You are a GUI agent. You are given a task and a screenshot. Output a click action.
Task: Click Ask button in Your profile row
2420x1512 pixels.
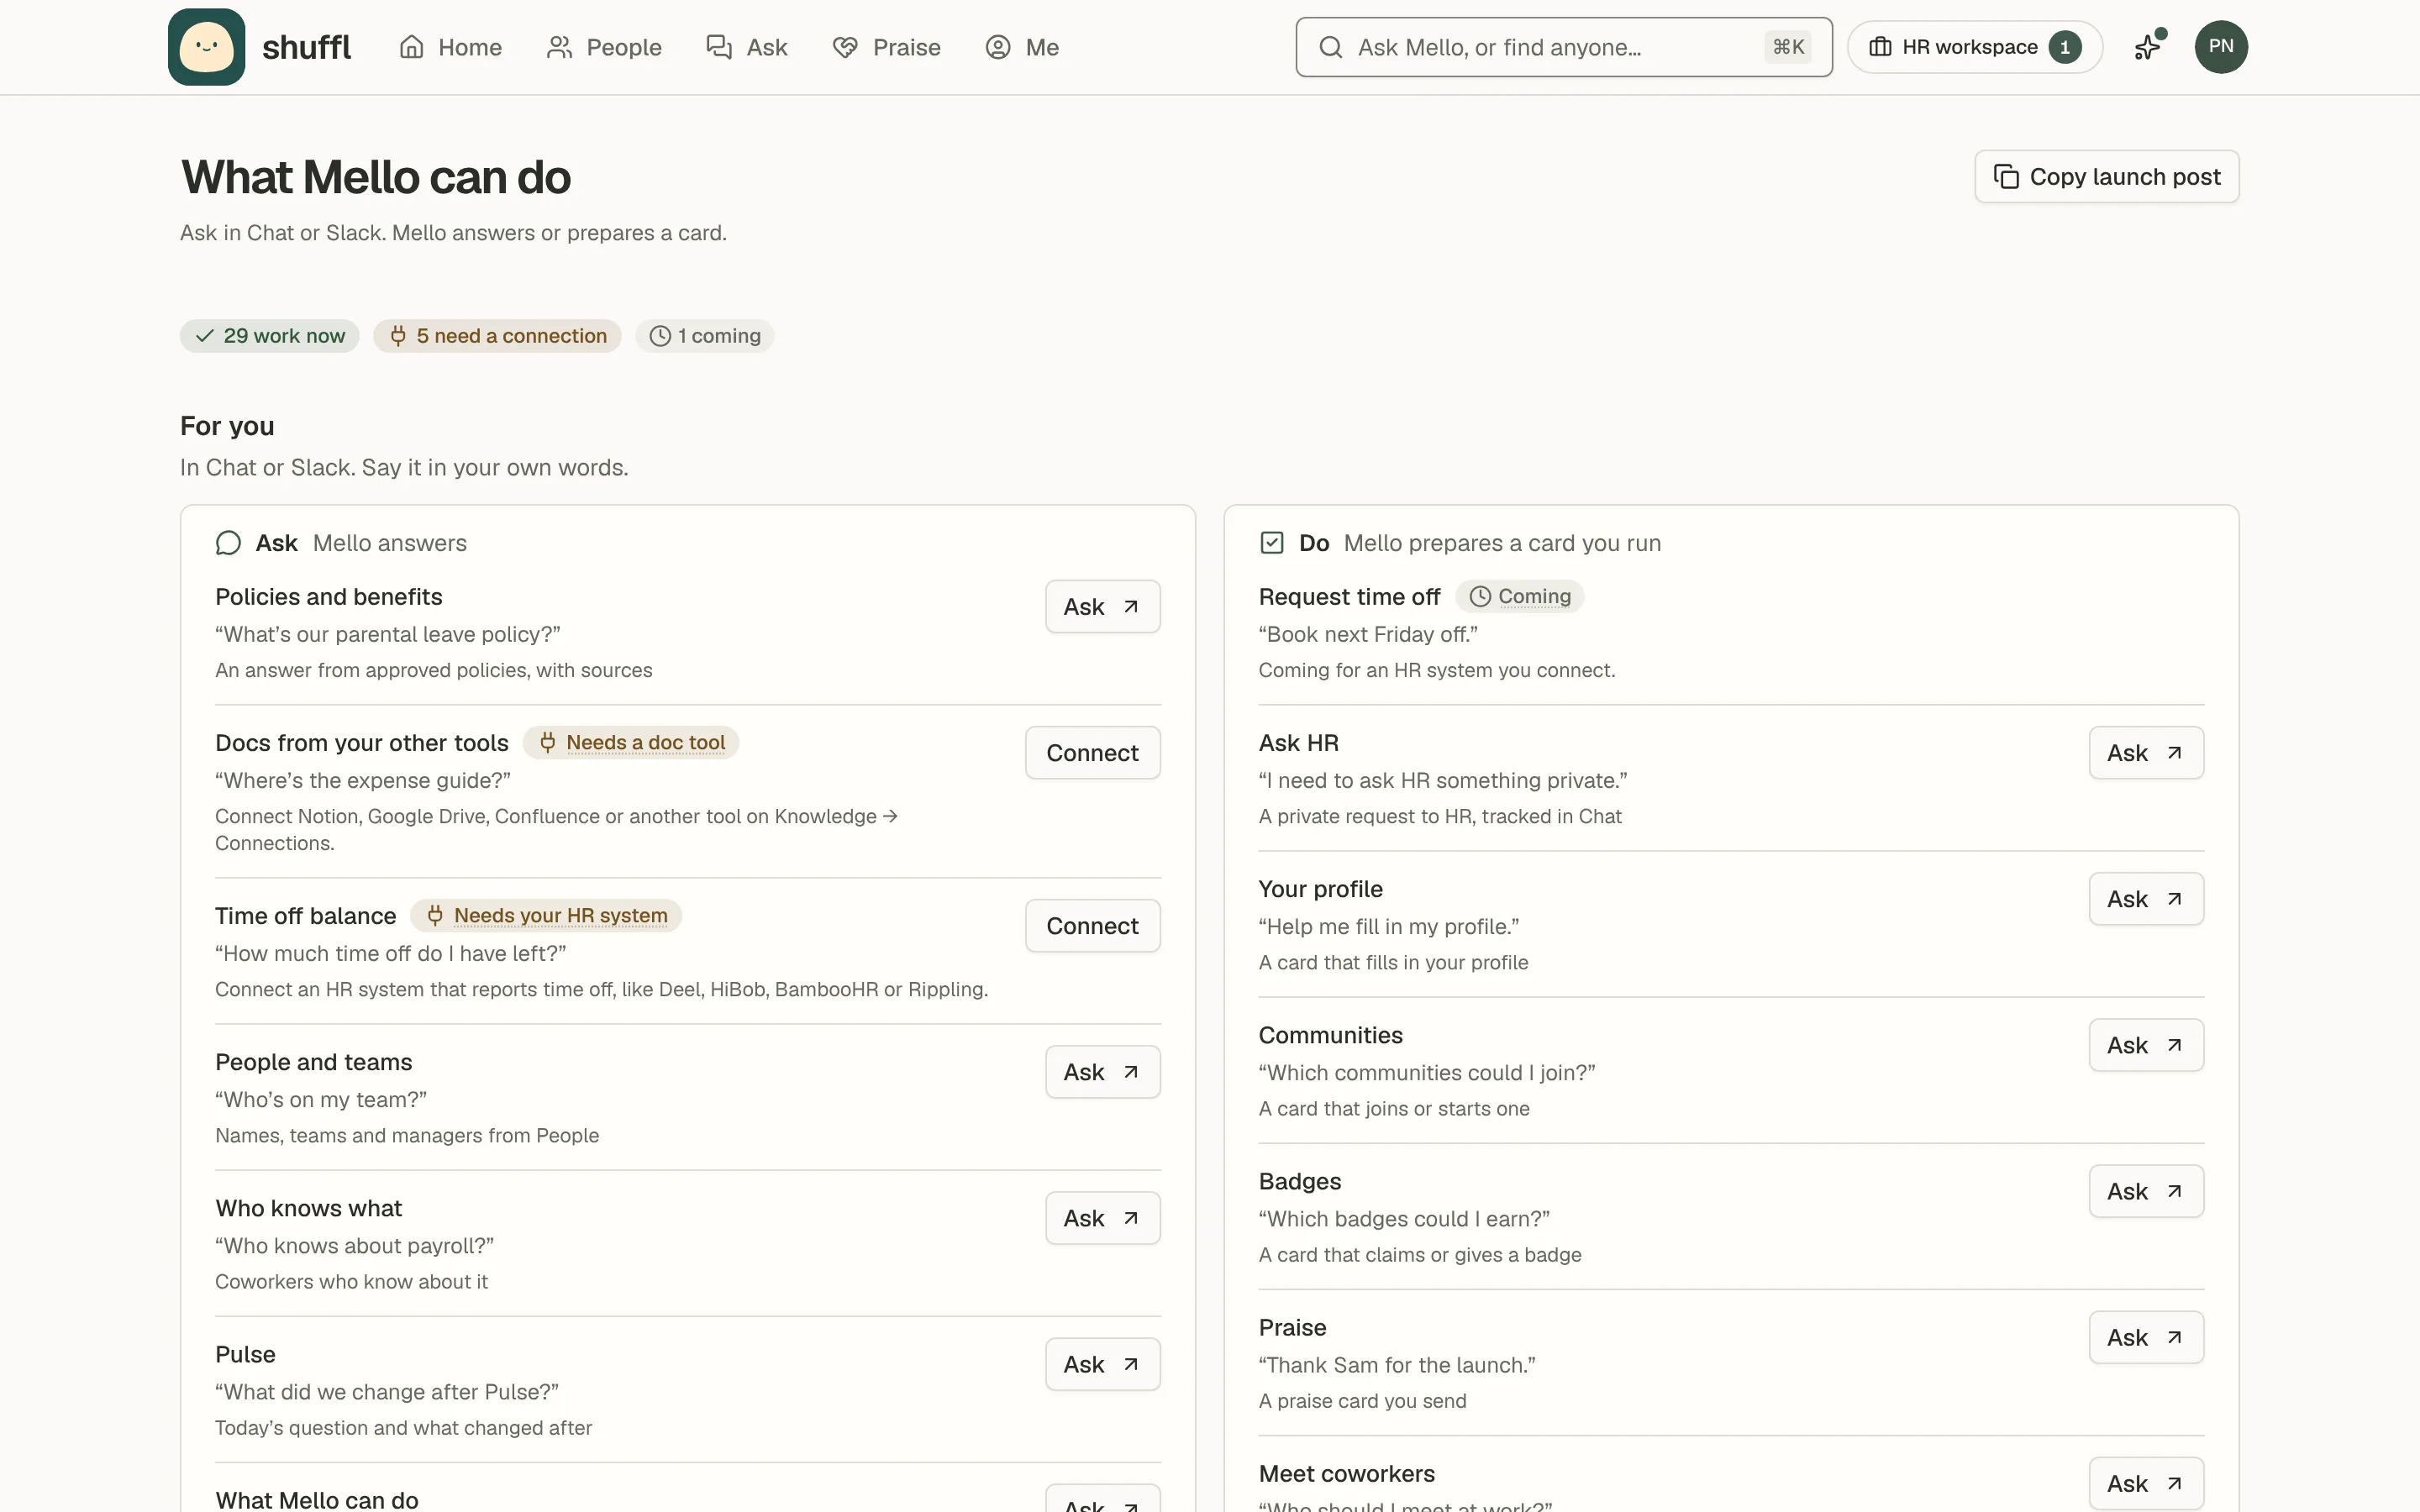[2146, 899]
